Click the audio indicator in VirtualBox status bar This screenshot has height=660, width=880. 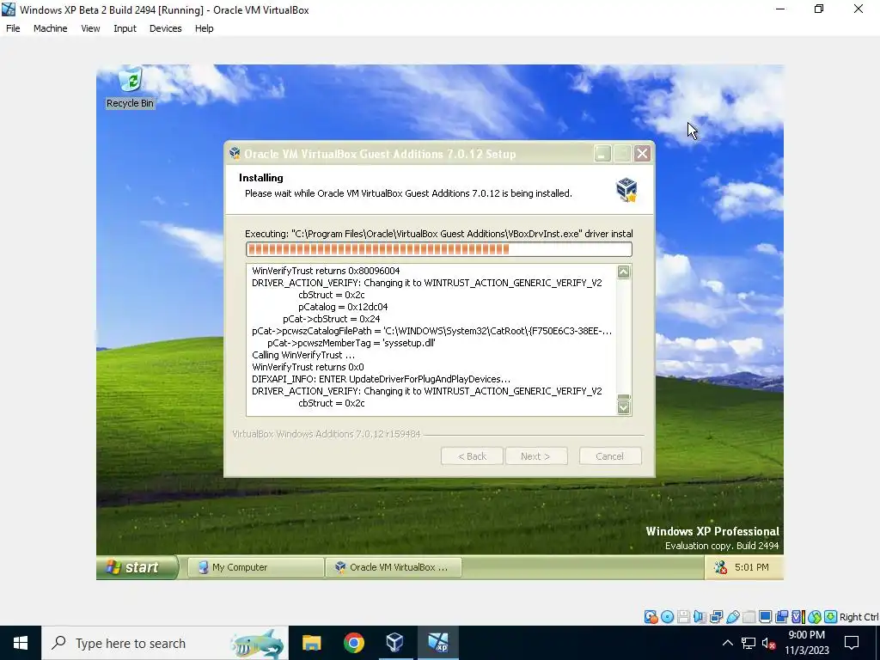coord(700,617)
